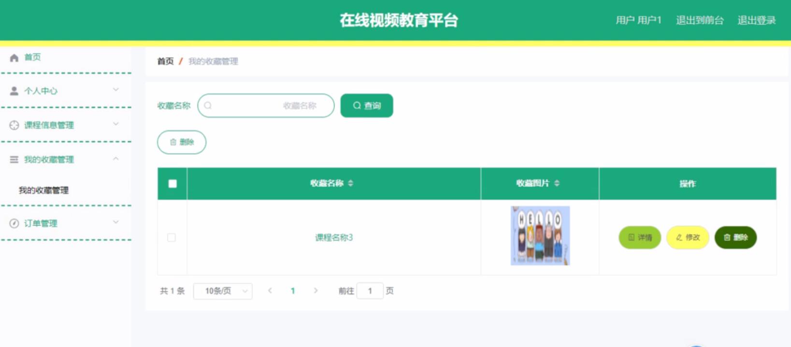Image resolution: width=791 pixels, height=347 pixels.
Task: Open the 订单管理 sidebar menu
Action: (x=66, y=223)
